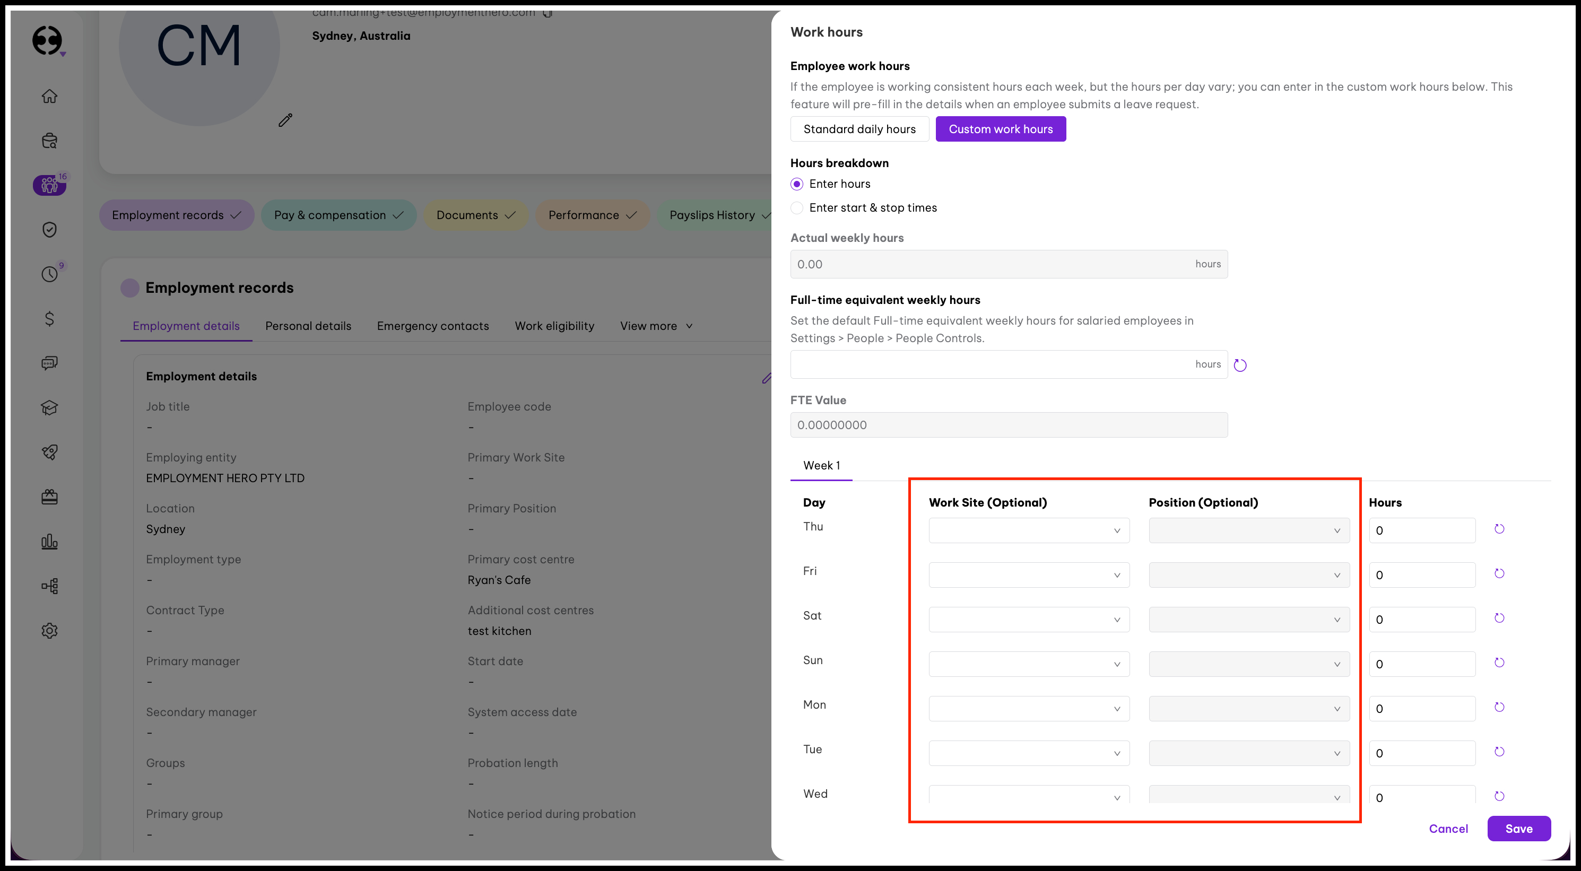The height and width of the screenshot is (871, 1581).
Task: Select Enter start & stop times option
Action: [797, 208]
